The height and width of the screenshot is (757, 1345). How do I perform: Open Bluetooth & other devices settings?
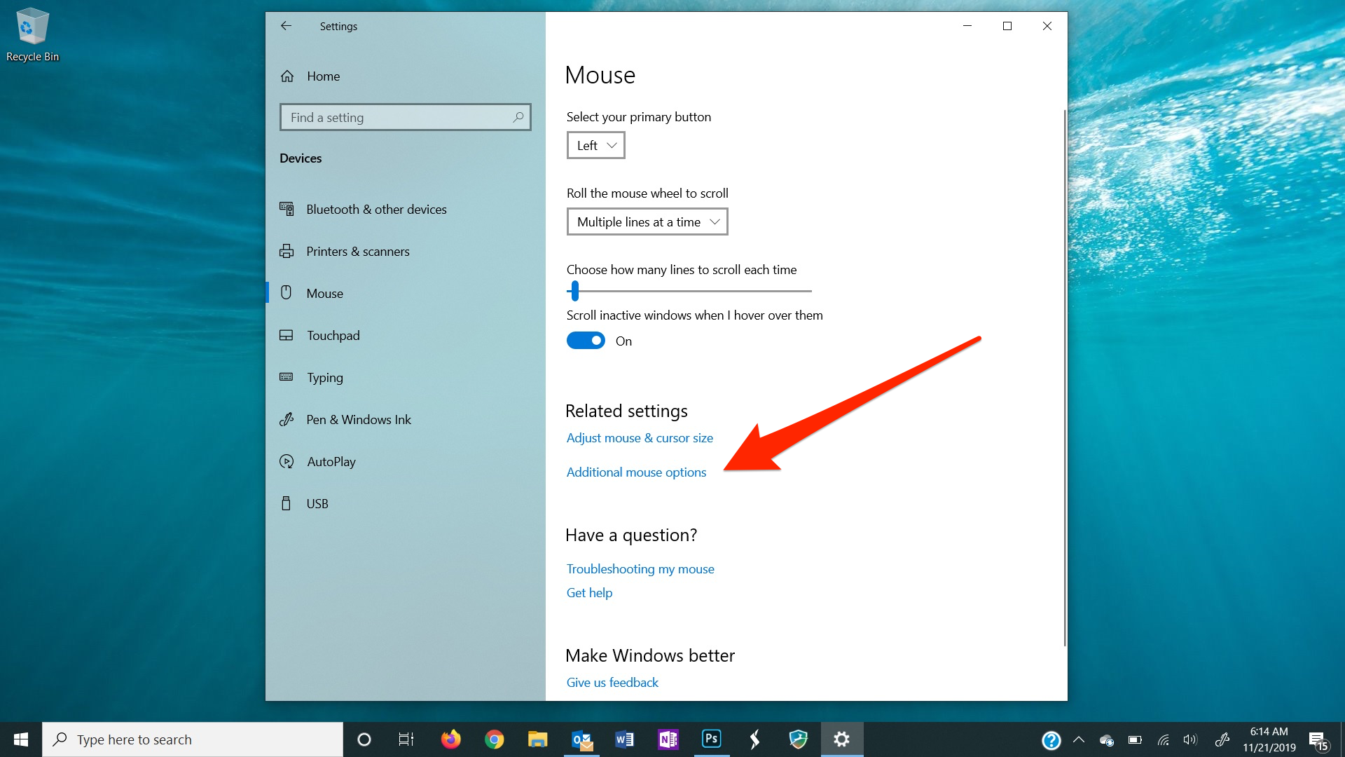376,209
